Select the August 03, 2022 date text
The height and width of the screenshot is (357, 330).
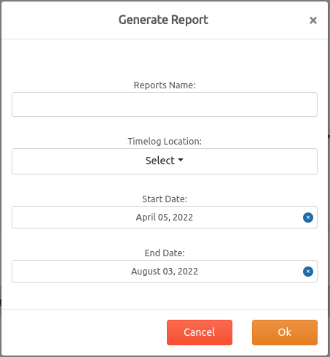tap(165, 272)
